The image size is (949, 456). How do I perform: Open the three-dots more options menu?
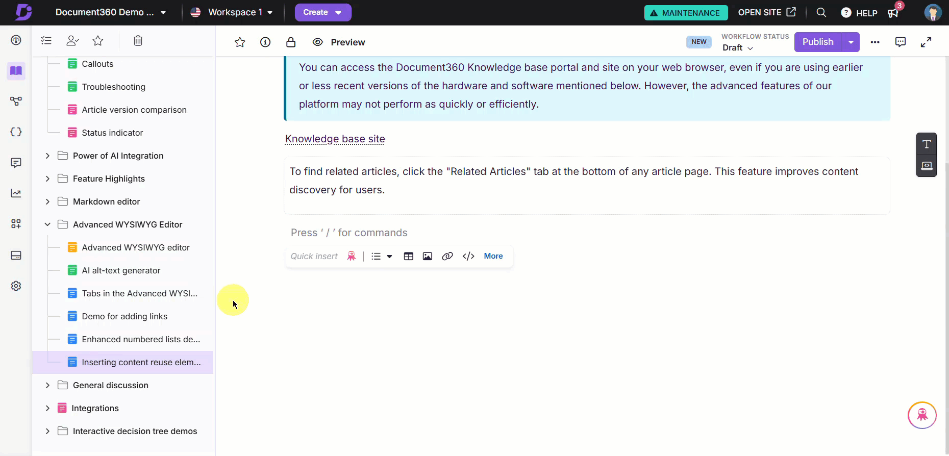(x=875, y=42)
